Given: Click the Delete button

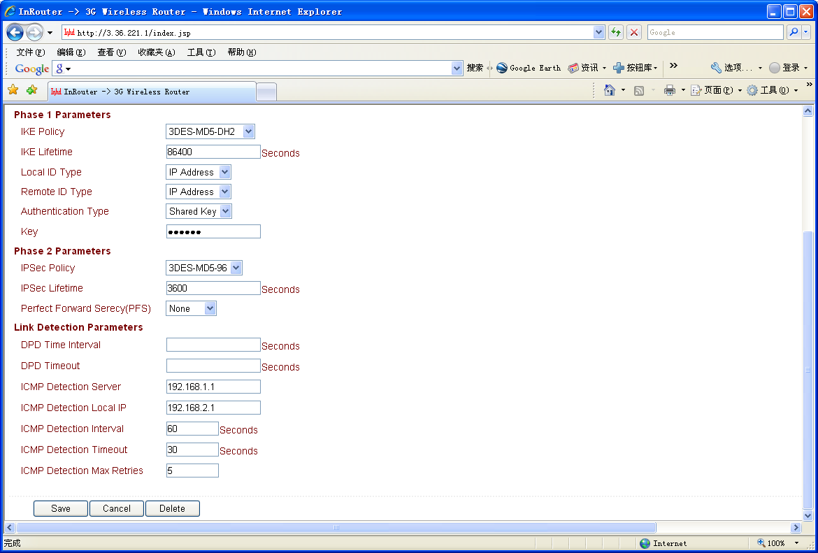Looking at the screenshot, I should (172, 508).
